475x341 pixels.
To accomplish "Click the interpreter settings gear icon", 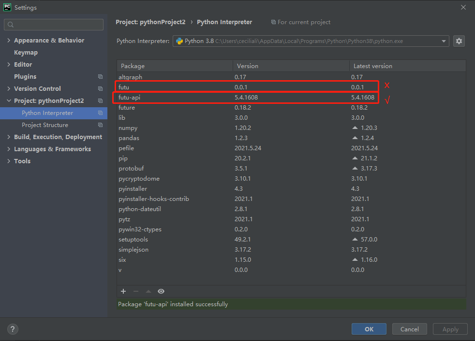I will 459,41.
